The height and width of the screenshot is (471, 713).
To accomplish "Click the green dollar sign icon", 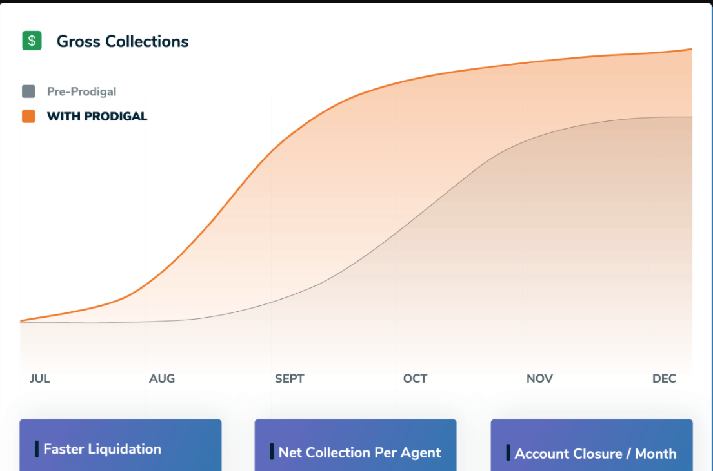I will coord(32,41).
